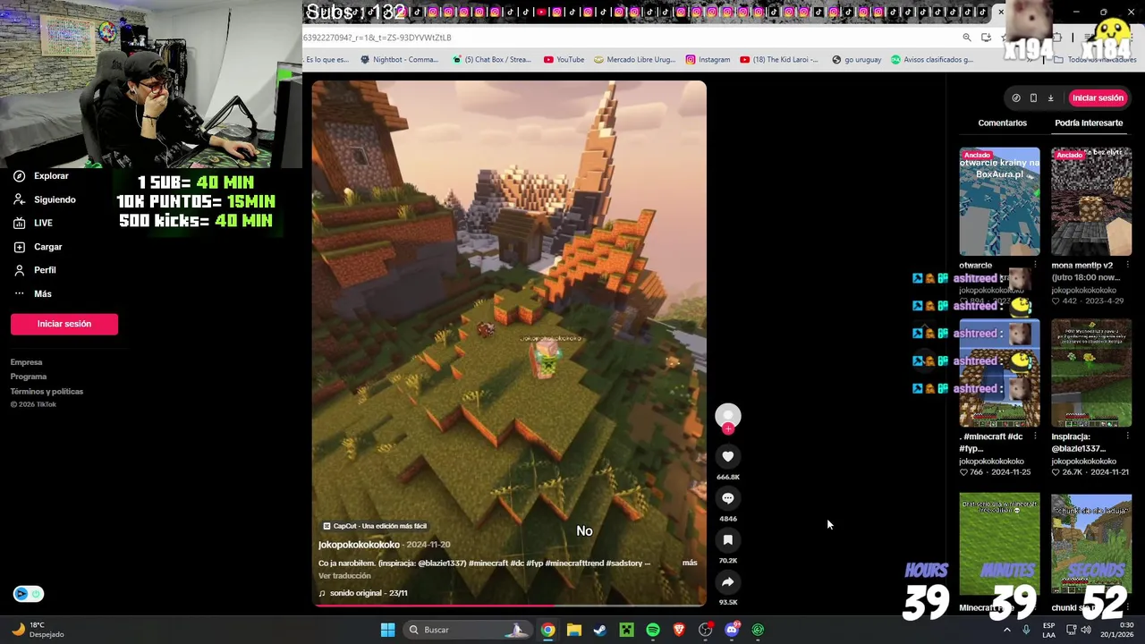This screenshot has width=1145, height=644.
Task: Follow creator via avatar plus icon
Action: point(728,428)
